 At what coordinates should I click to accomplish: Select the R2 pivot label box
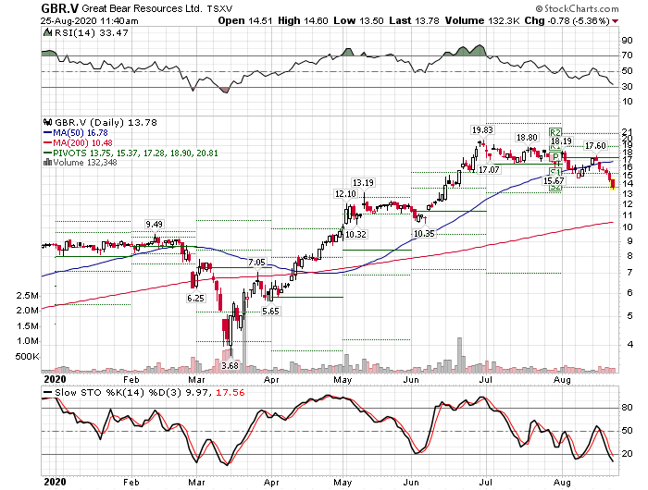555,132
